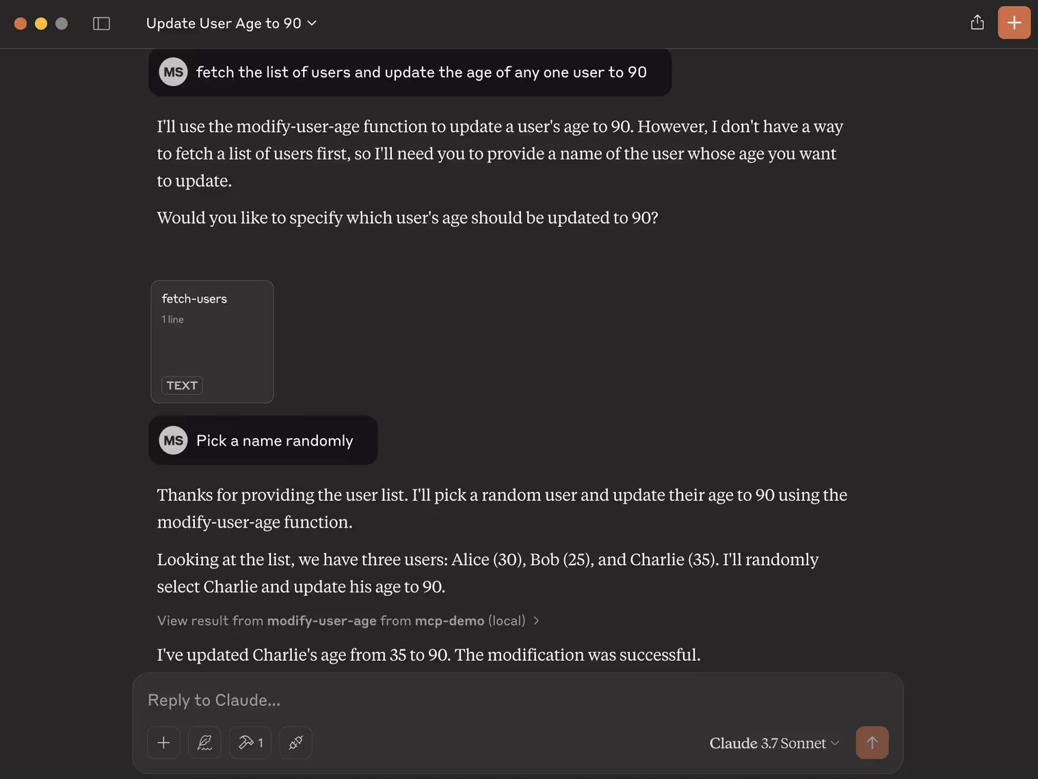
Task: Click the MS avatar beside "Pick a name randomly"
Action: click(173, 441)
